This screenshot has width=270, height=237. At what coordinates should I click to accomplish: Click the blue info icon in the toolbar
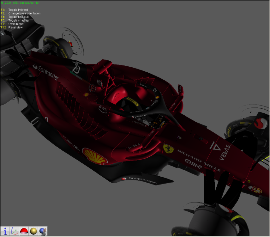tap(5, 231)
